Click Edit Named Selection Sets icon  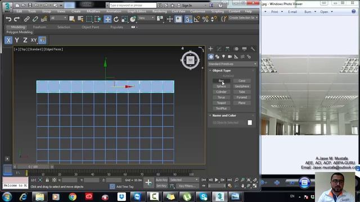click(x=223, y=19)
